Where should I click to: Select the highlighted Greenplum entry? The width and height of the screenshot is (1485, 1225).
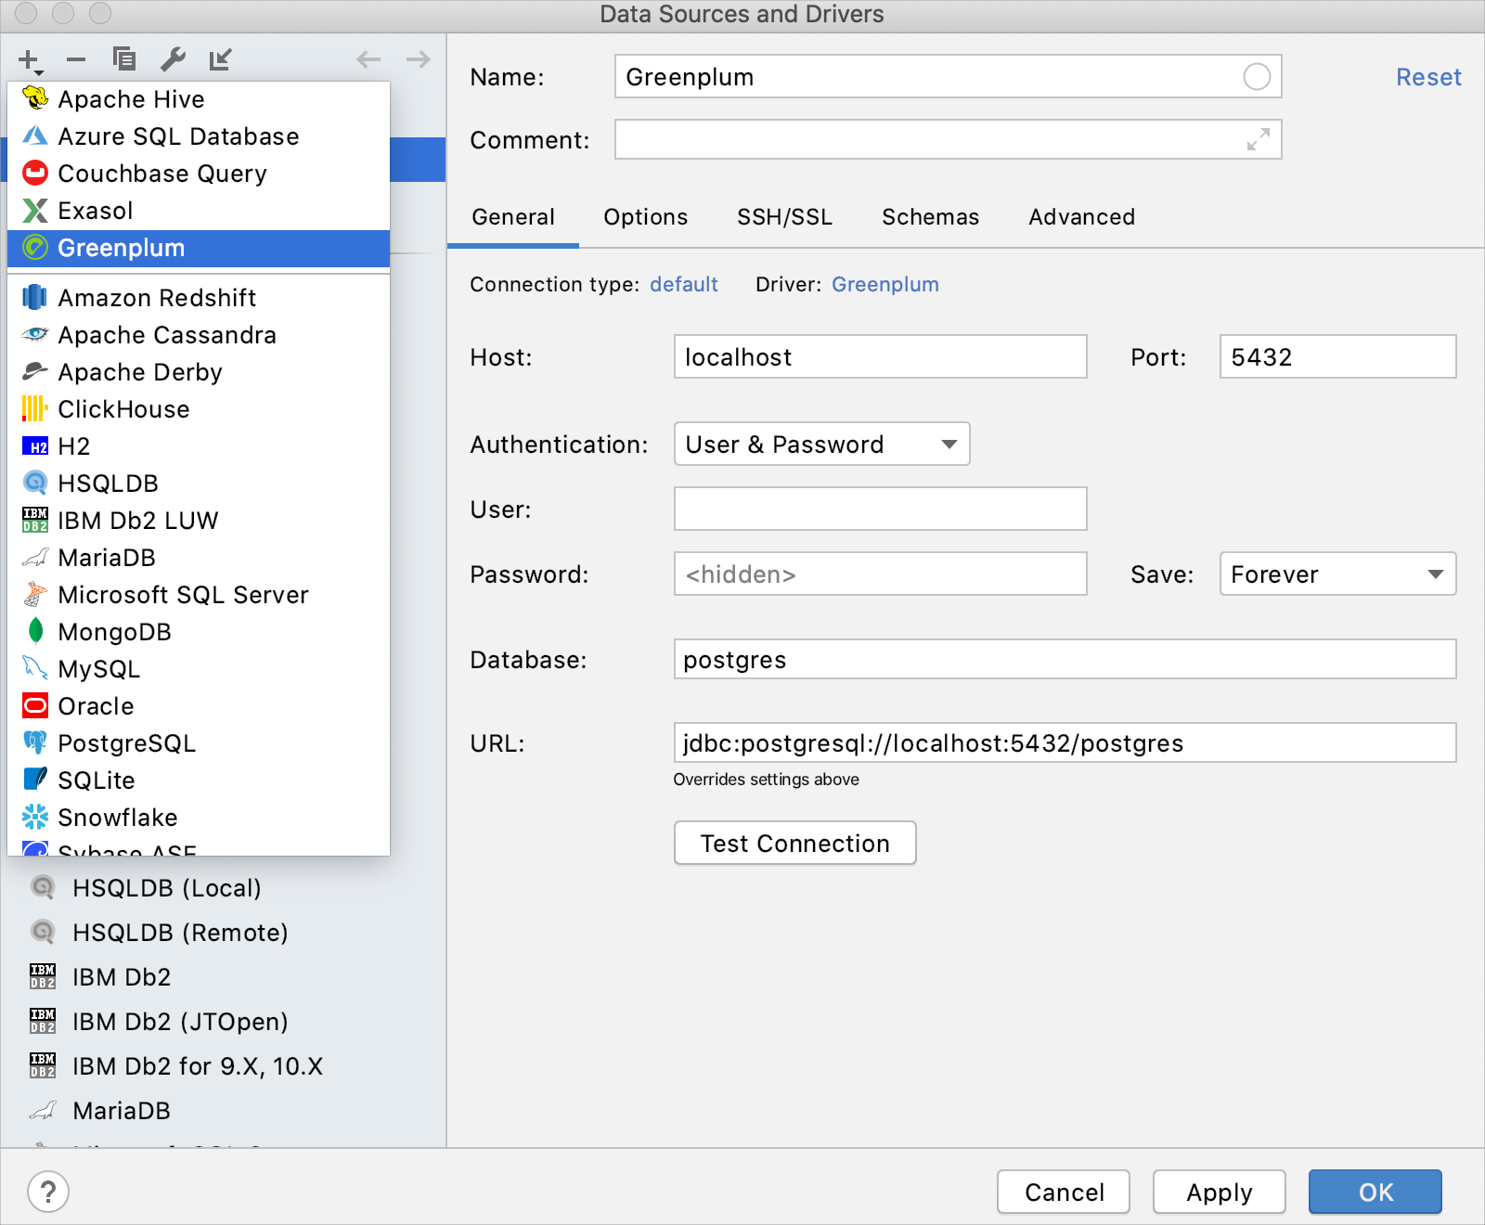(199, 248)
